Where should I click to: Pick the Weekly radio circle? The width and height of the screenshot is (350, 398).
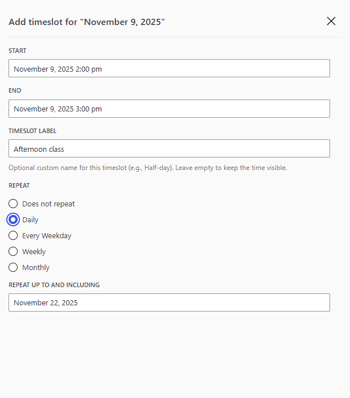(x=13, y=251)
